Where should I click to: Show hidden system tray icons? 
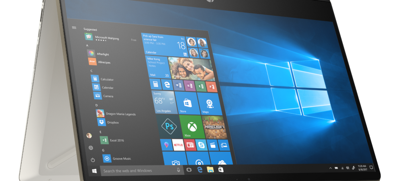click(330, 168)
